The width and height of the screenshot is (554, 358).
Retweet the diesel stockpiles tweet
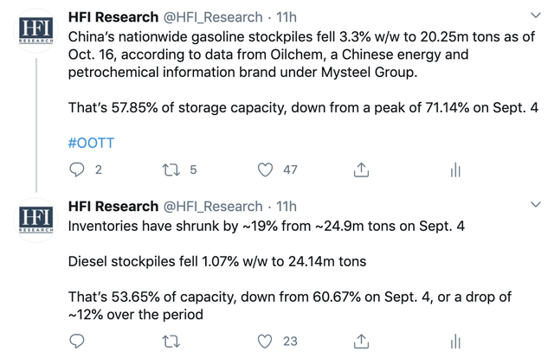(171, 342)
